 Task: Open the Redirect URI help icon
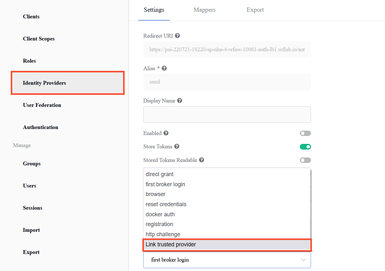click(x=177, y=36)
